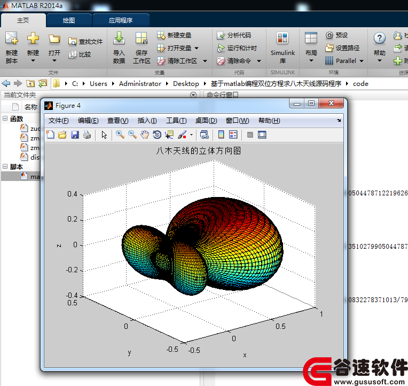Open Current Folder panel actions dropdown
The width and height of the screenshot is (408, 386).
pyautogui.click(x=193, y=94)
